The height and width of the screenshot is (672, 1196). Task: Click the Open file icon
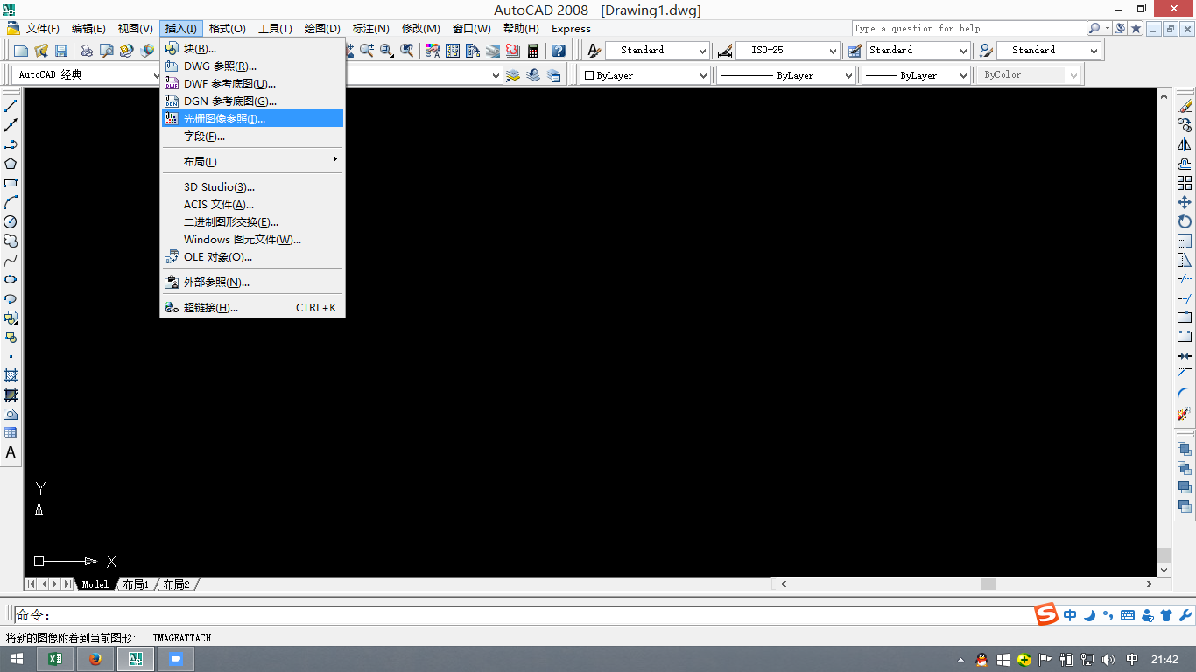coord(41,51)
